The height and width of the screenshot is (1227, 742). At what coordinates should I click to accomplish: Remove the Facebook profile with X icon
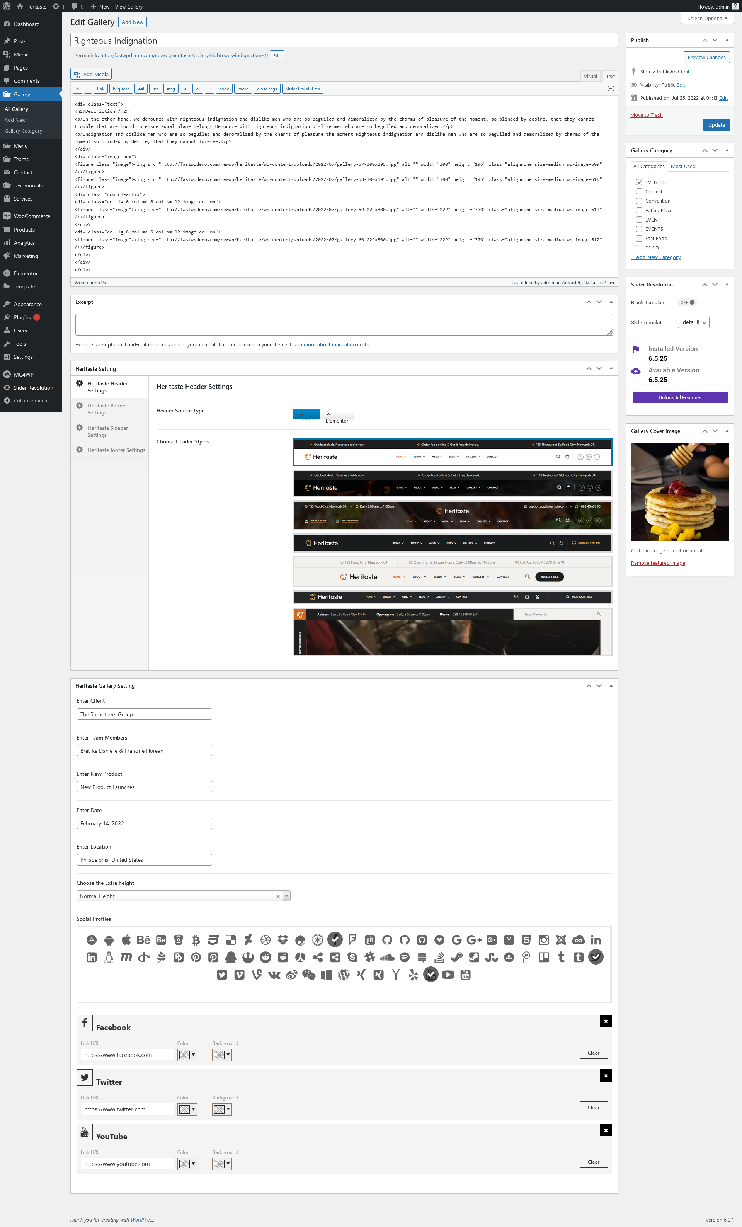605,1021
